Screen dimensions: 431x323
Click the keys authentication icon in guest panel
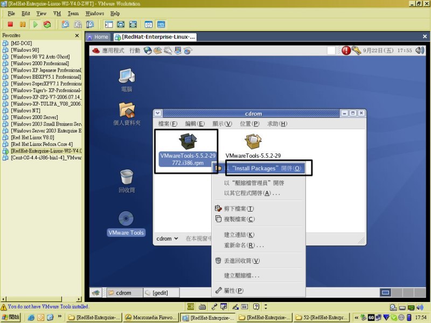[356, 51]
